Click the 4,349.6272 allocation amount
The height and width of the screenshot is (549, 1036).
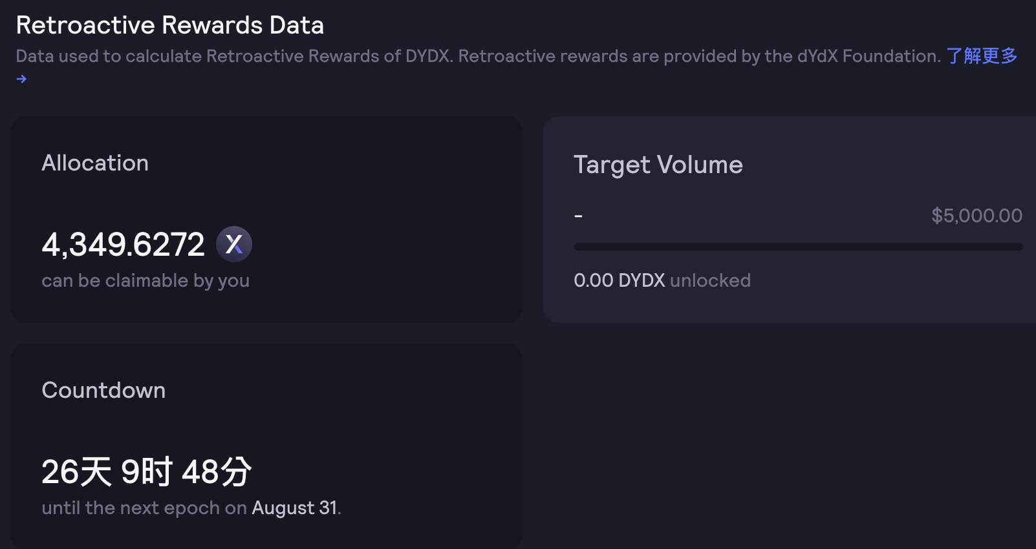pos(123,245)
